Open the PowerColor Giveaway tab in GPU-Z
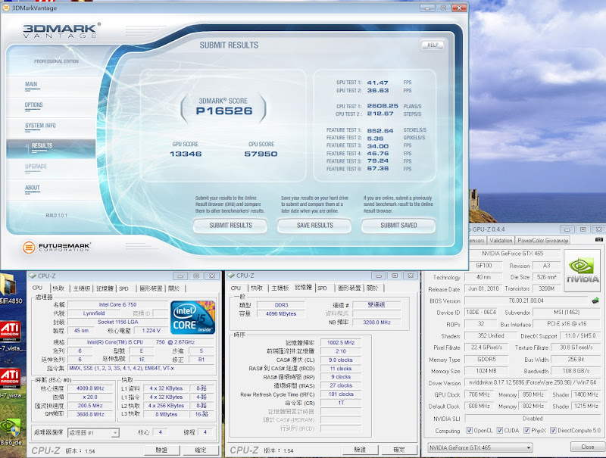Screen dimensions: 606x458 click(543, 240)
